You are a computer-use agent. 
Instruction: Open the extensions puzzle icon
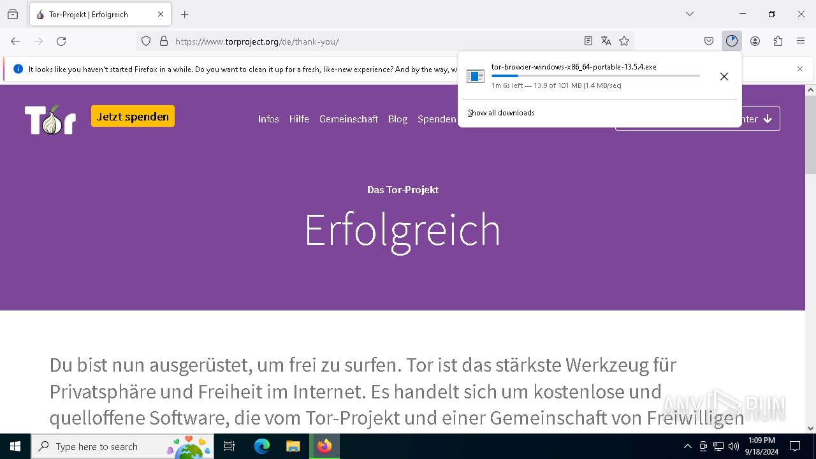[778, 41]
